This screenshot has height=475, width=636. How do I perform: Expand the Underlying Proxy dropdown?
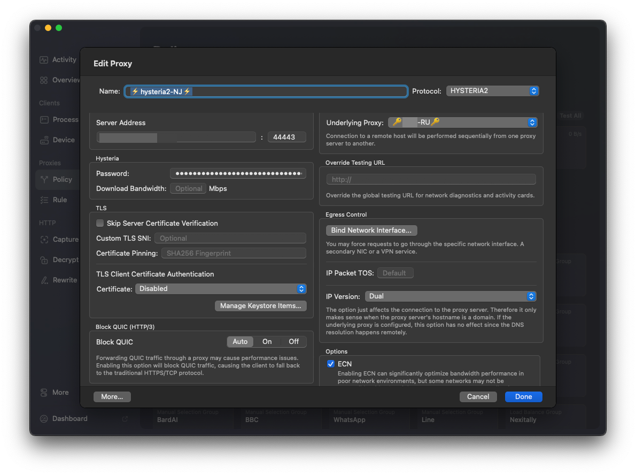coord(462,122)
